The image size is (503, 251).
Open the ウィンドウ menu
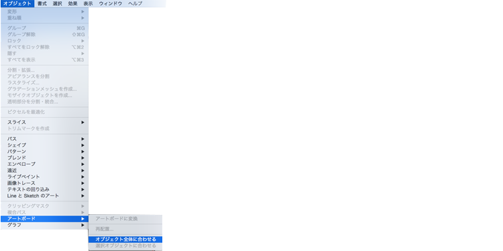coord(111,3)
